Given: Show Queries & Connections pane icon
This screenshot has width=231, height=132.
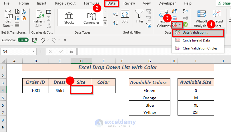Looking at the screenshot, I should pos(49,12).
